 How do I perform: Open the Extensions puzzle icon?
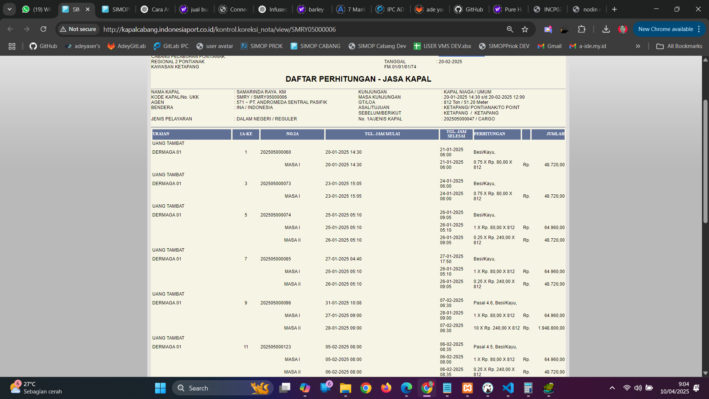pyautogui.click(x=582, y=29)
